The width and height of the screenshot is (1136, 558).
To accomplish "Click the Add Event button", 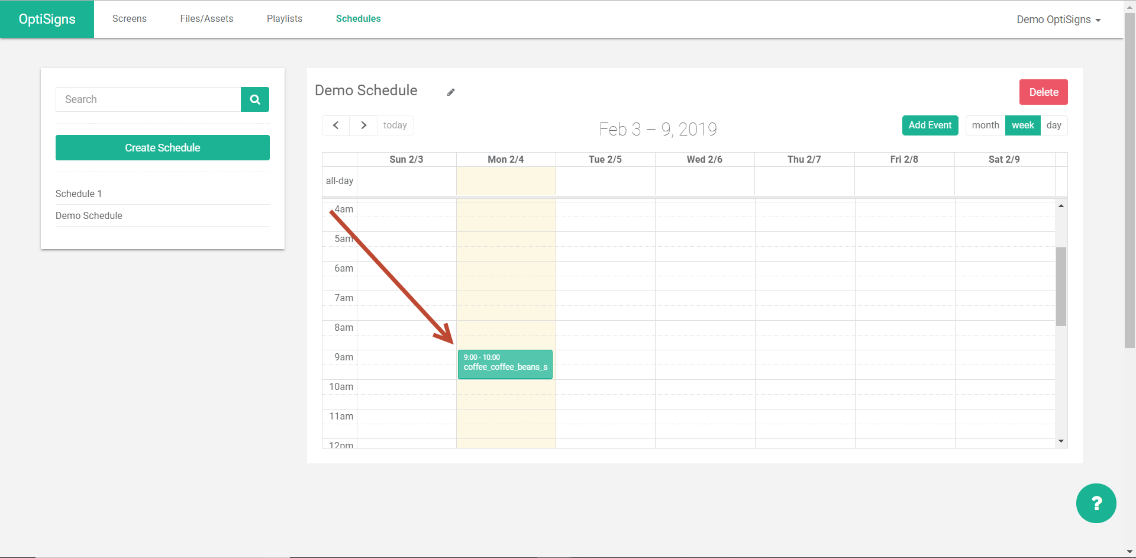I will (x=930, y=125).
